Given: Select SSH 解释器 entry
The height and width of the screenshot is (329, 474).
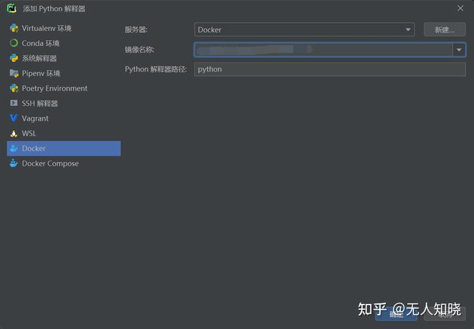Looking at the screenshot, I should pyautogui.click(x=64, y=103).
